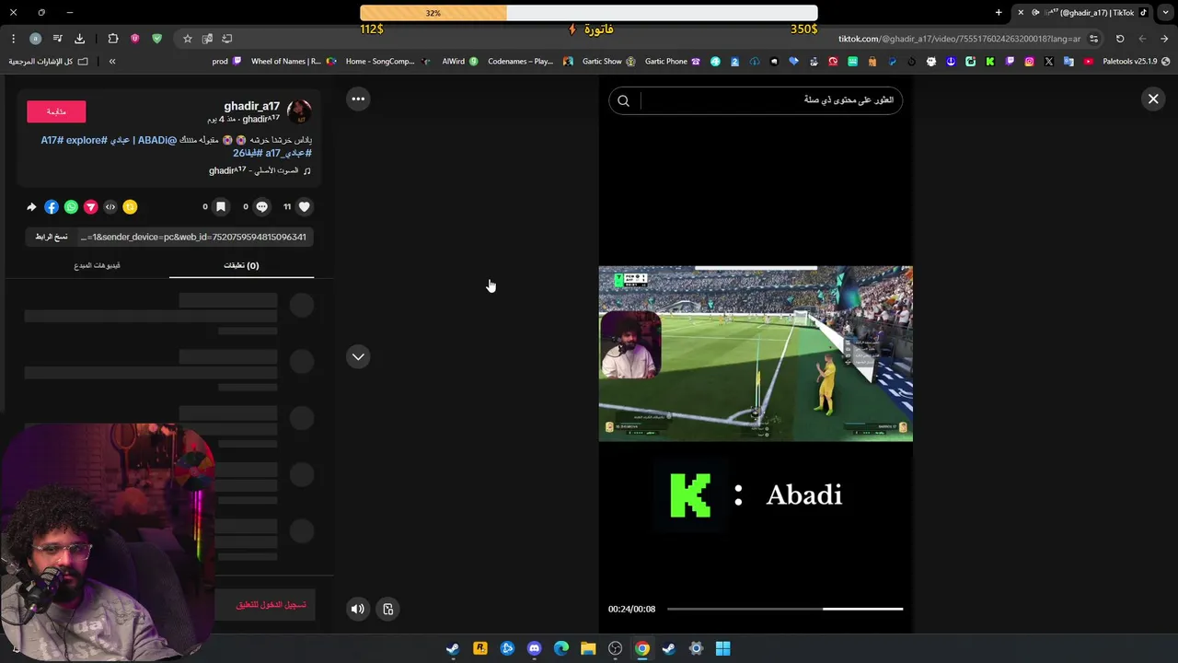Open a new Chrome tab

999,12
